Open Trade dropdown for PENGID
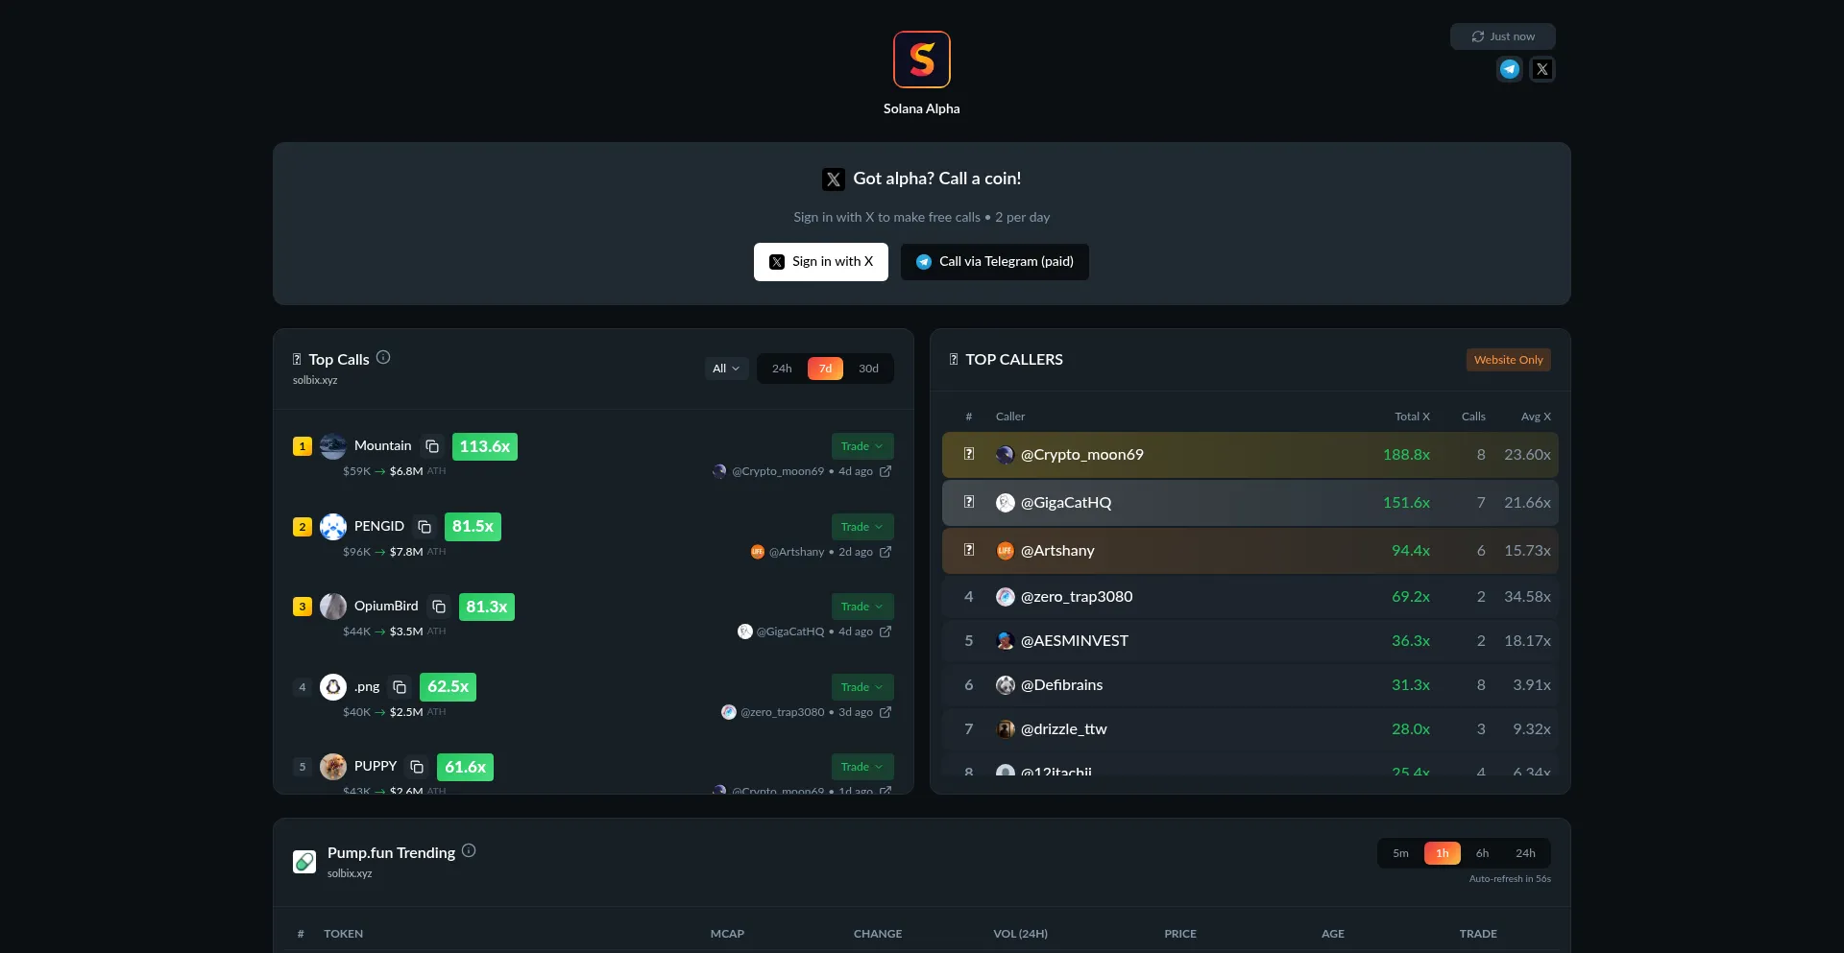Screen dimensions: 1844x953 pos(862,527)
